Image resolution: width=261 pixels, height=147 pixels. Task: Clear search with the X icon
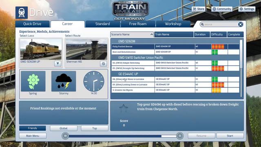click(x=240, y=24)
